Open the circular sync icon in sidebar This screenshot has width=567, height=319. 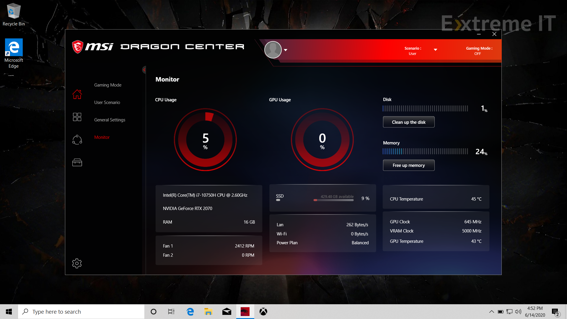(x=77, y=140)
